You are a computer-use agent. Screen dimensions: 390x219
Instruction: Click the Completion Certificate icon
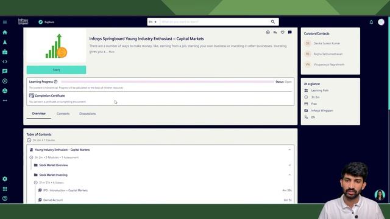click(x=32, y=96)
